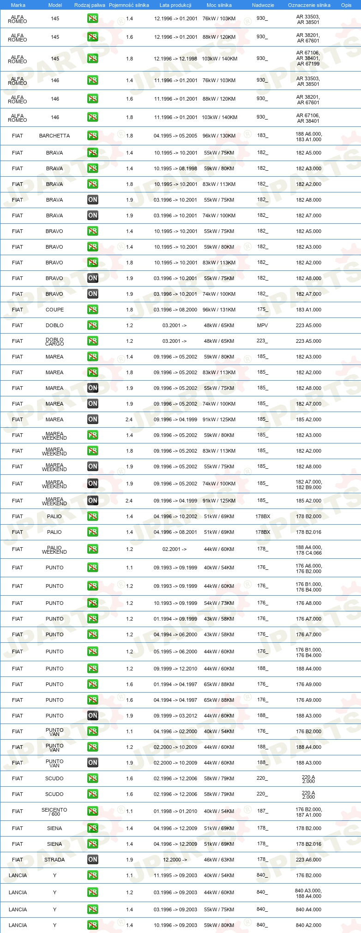Click petrol icon in Doblo Cargo row

[x=93, y=341]
